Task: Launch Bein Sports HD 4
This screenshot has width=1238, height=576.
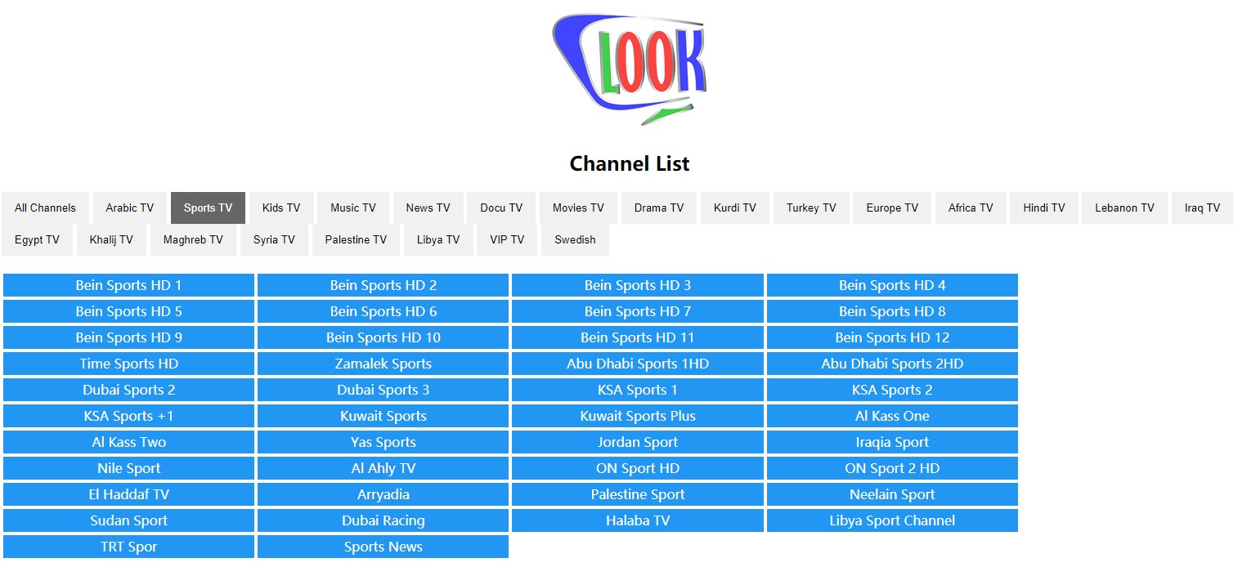Action: pyautogui.click(x=892, y=285)
